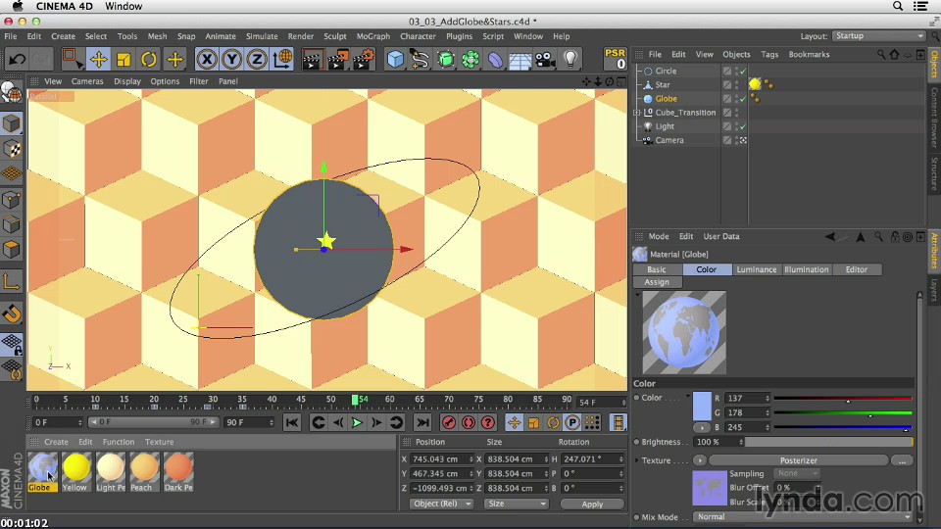Open the Object (Rel) coordinate dropdown

441,504
